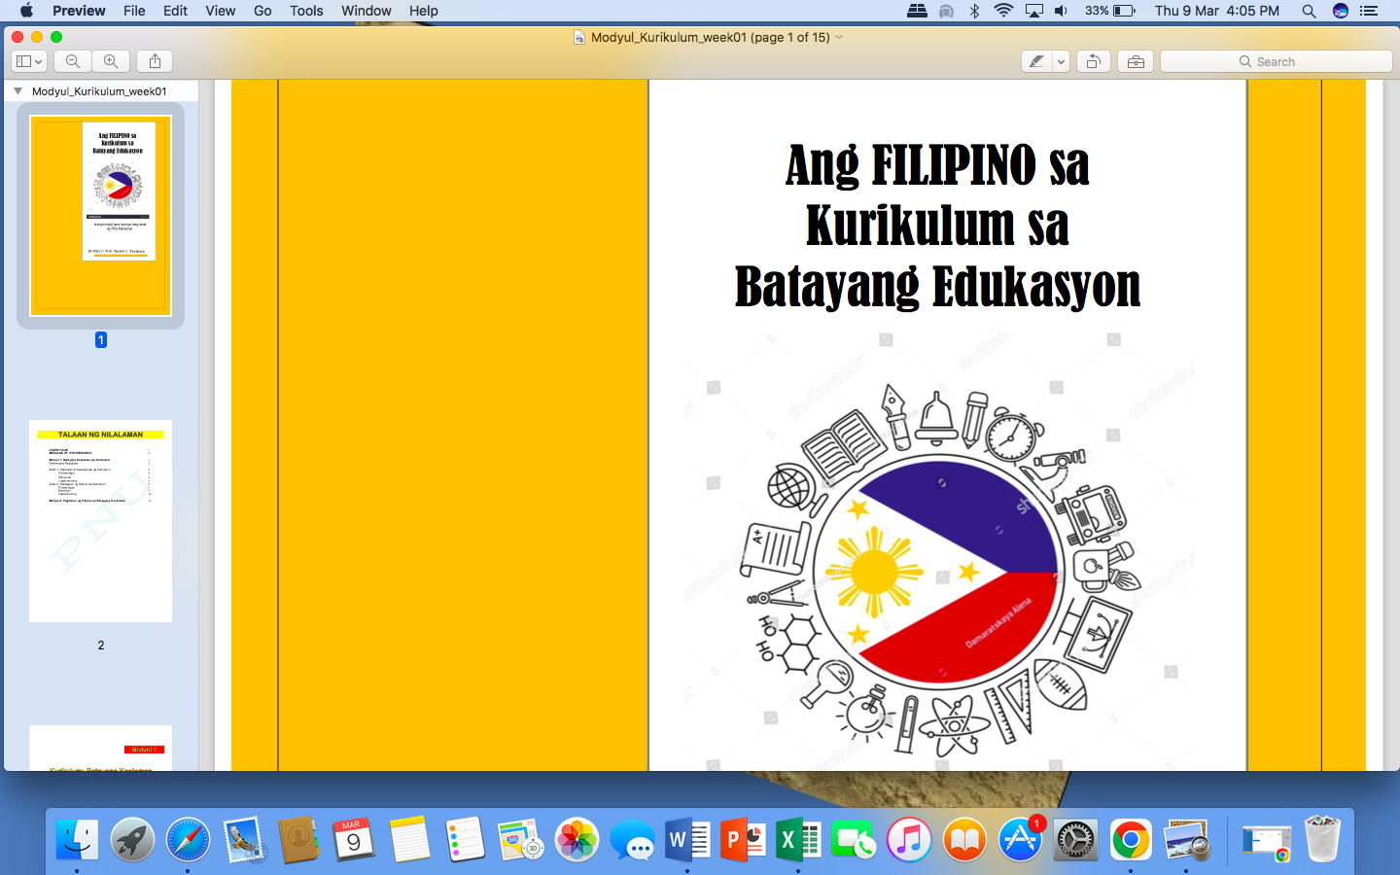The height and width of the screenshot is (875, 1400).
Task: Change the sidebar view mode
Action: click(25, 60)
